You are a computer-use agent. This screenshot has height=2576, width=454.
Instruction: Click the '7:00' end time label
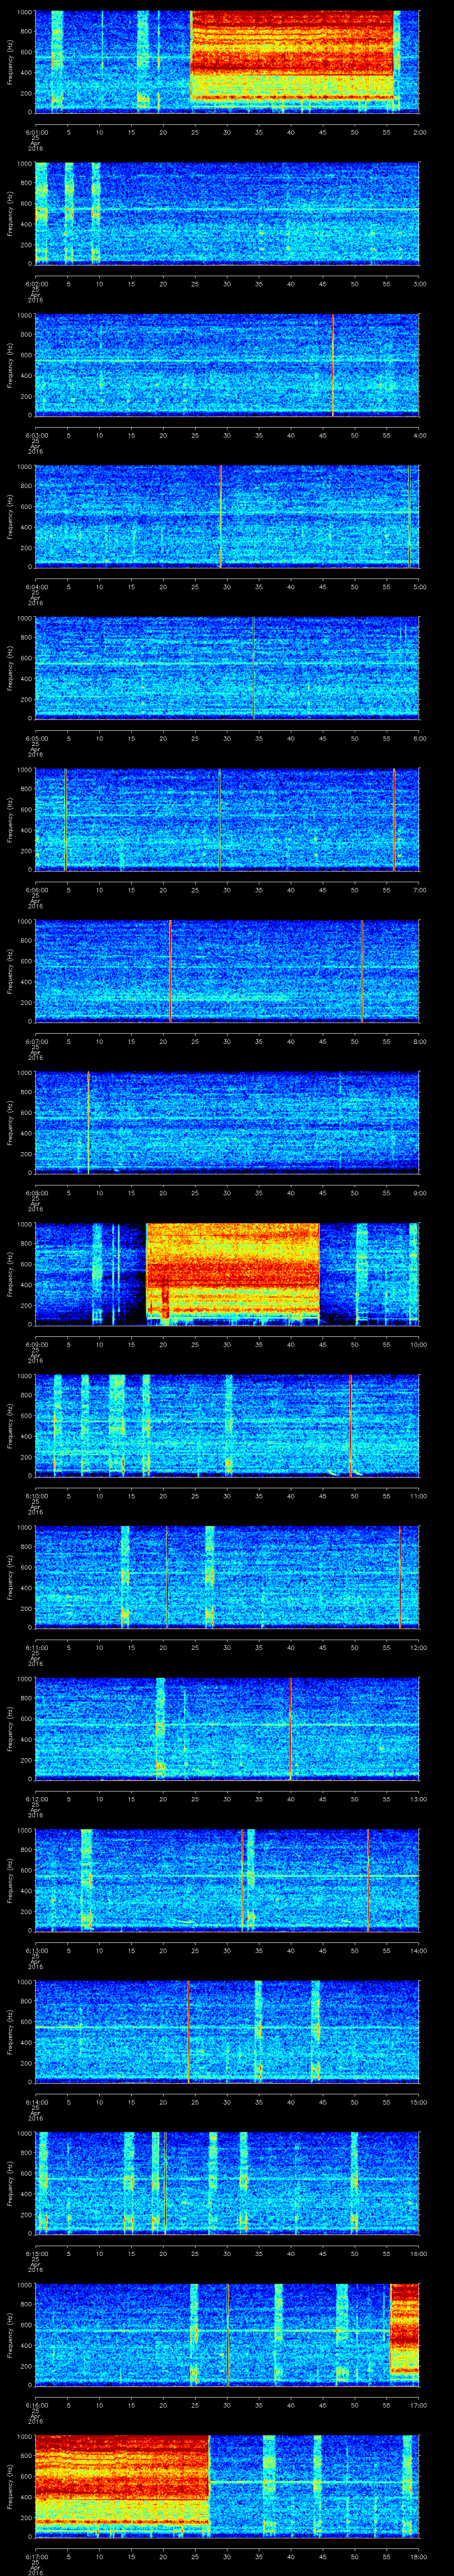click(x=419, y=890)
